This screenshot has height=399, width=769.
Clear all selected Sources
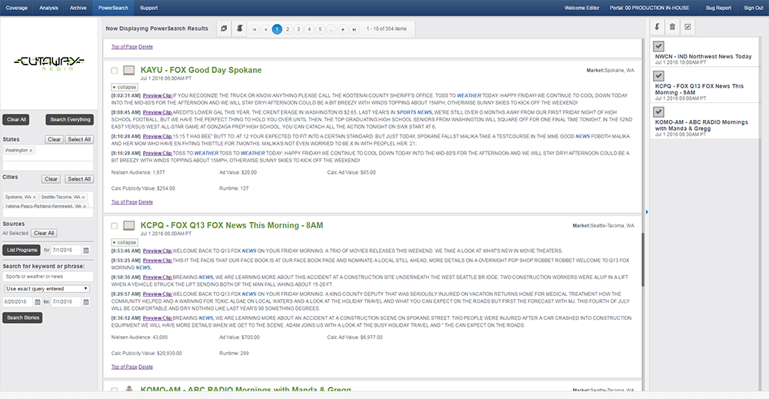[44, 233]
